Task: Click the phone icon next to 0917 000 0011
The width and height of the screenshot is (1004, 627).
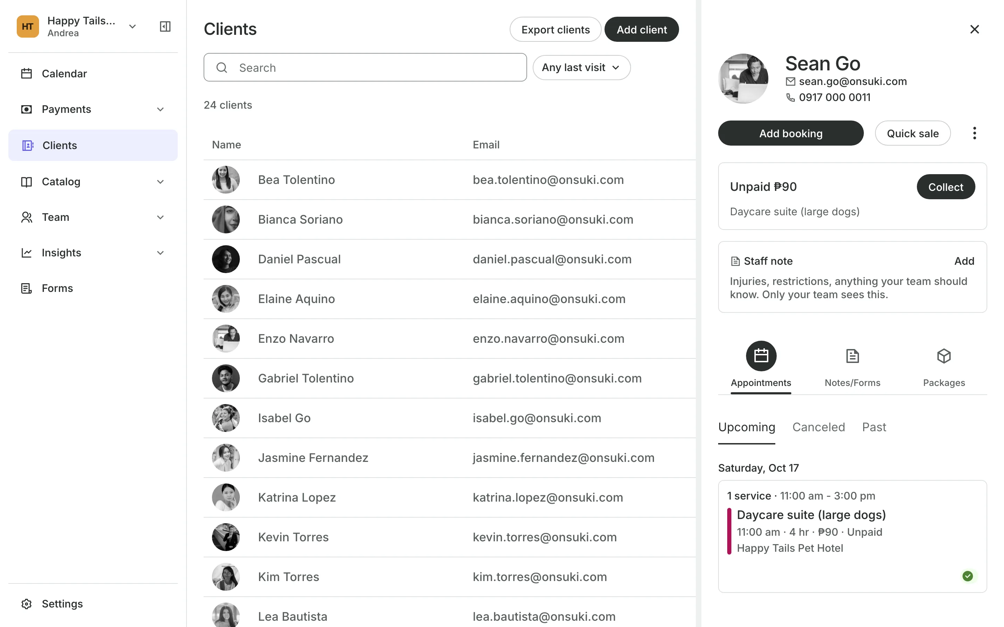Action: 791,98
